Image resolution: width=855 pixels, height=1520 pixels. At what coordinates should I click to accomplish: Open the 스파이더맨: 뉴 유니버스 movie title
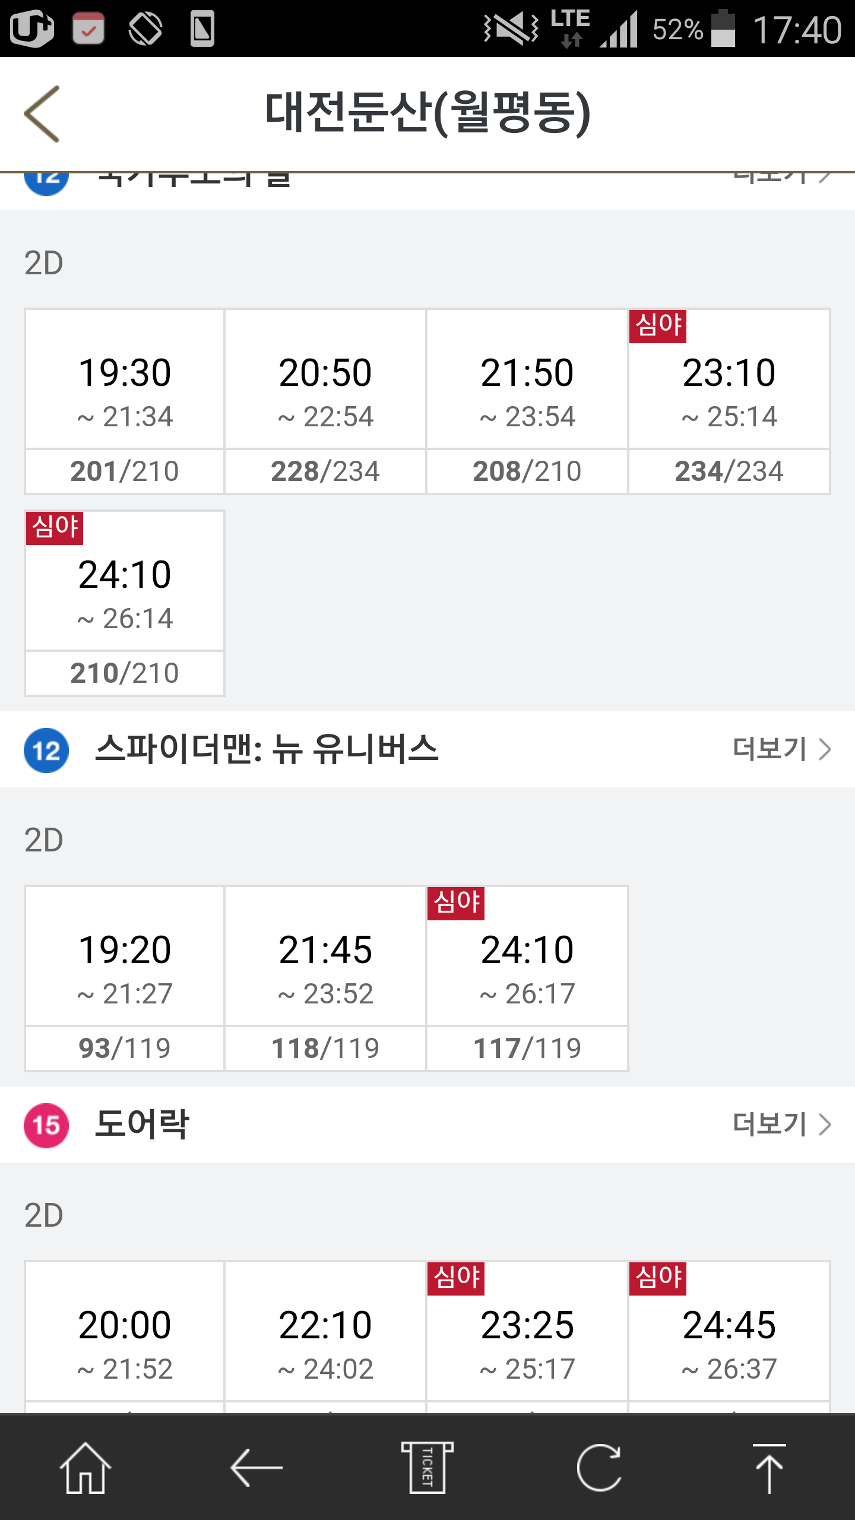click(x=267, y=749)
